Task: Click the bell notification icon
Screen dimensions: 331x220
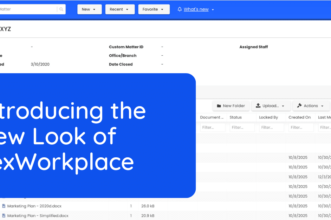Action: [180, 9]
